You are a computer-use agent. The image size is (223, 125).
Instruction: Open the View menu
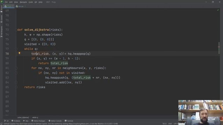(x=16, y=2)
